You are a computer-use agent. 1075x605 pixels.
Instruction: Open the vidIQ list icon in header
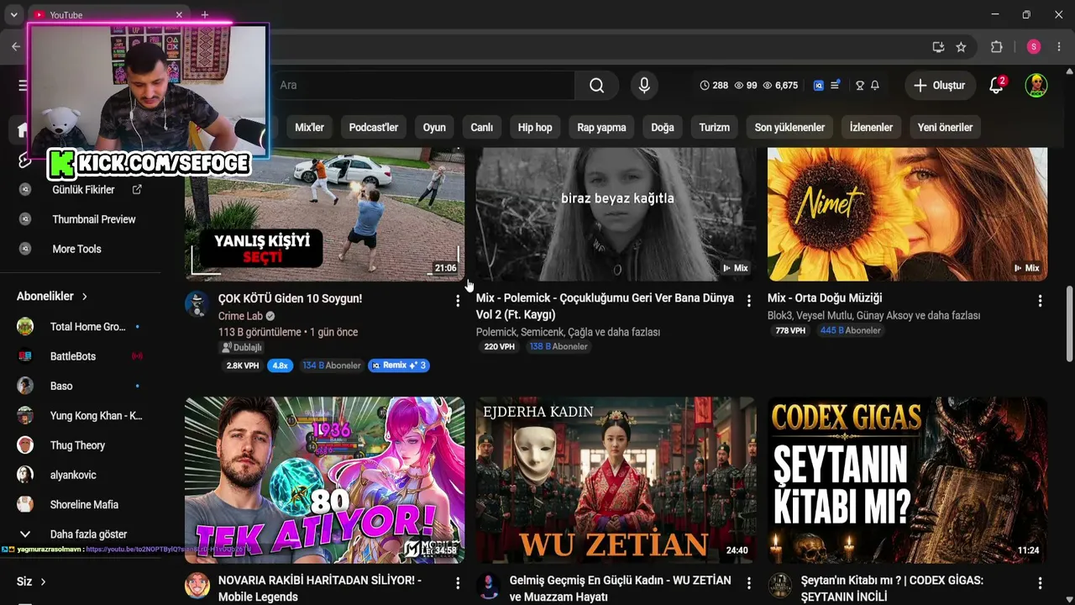coord(835,85)
